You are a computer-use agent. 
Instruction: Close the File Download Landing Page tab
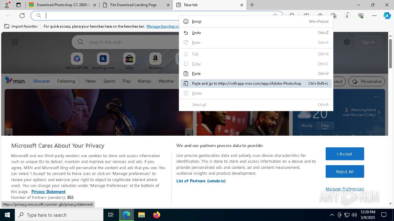click(x=168, y=5)
